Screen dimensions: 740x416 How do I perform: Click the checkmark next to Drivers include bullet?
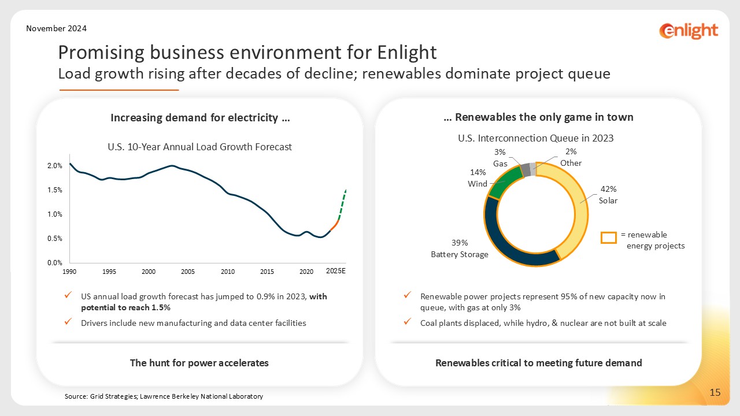tap(68, 323)
